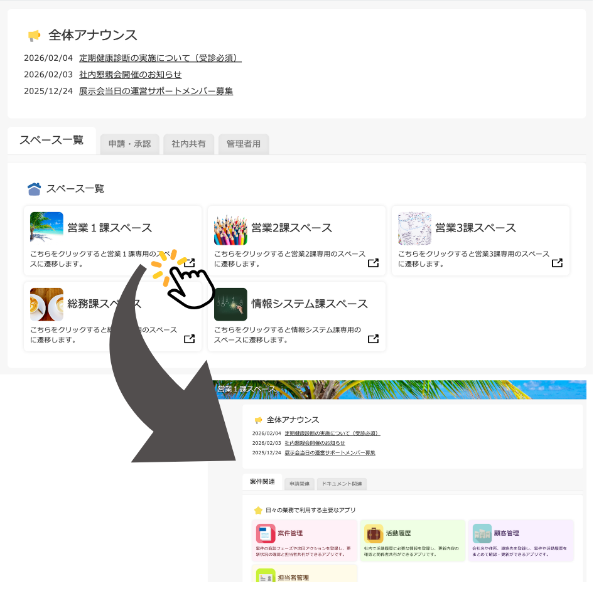Open the 顧客管理 app icon

click(x=482, y=533)
